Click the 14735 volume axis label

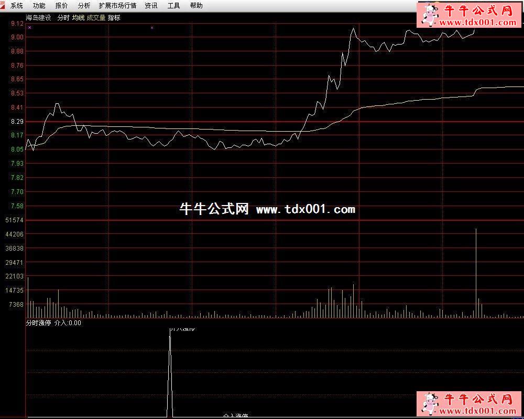click(x=14, y=291)
